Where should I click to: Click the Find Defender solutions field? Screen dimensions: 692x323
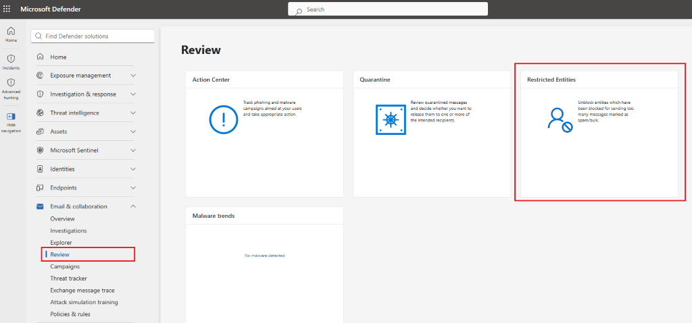click(x=93, y=36)
